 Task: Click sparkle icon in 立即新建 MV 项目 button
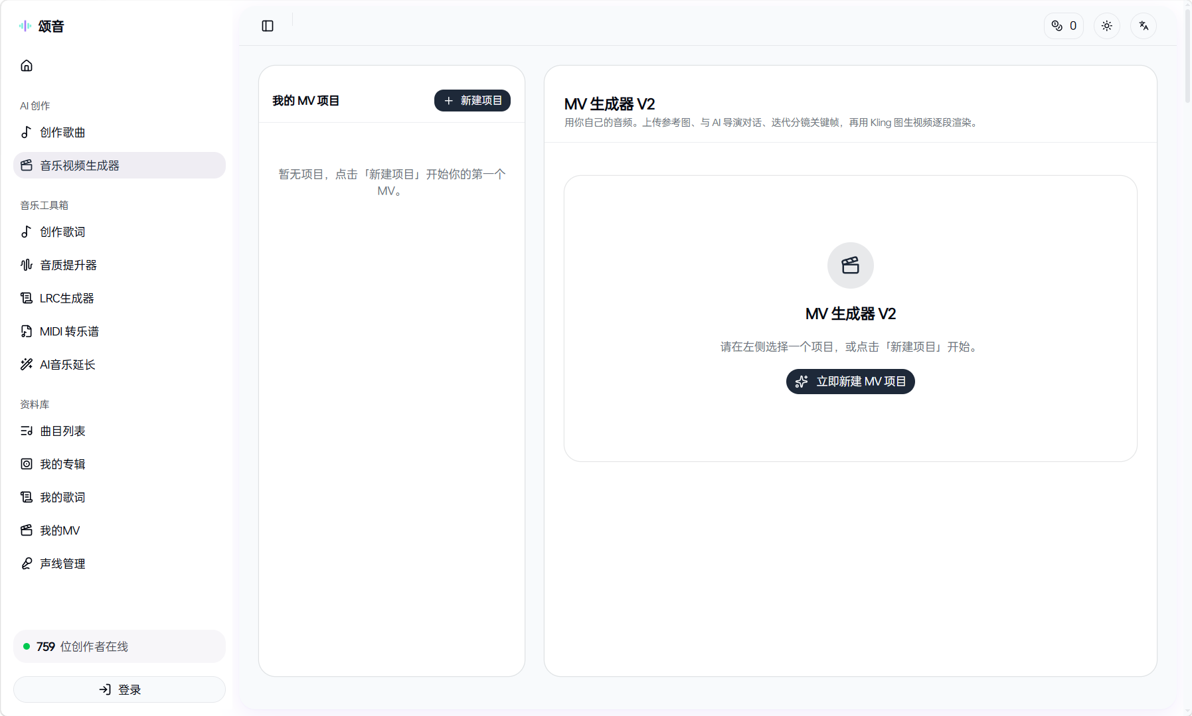(x=802, y=382)
